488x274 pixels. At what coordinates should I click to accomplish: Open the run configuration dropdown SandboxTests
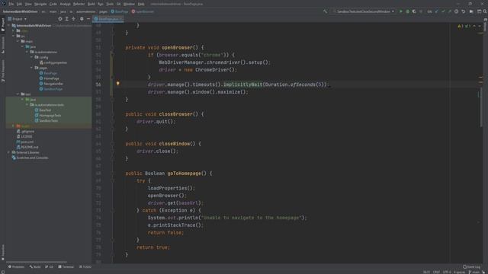tap(364, 11)
